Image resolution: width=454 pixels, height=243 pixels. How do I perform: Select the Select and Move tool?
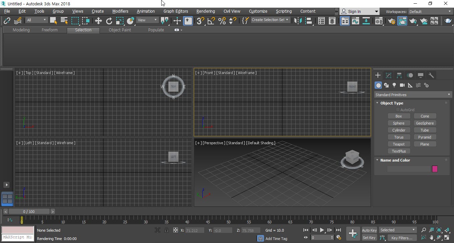point(98,21)
